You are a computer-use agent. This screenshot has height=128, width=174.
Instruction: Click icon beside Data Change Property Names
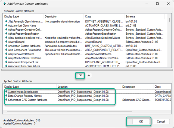[6, 96]
